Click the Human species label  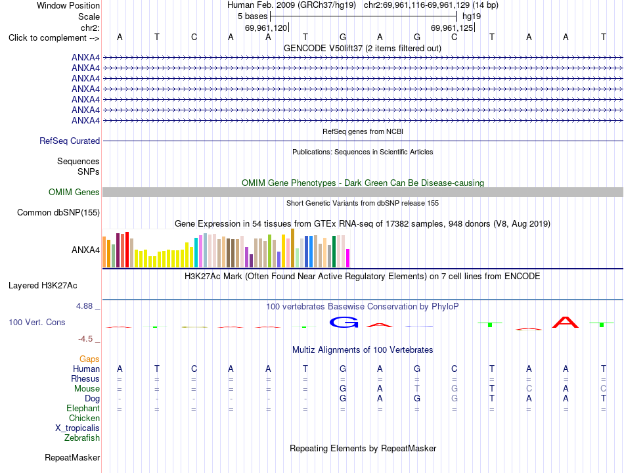[x=86, y=369]
